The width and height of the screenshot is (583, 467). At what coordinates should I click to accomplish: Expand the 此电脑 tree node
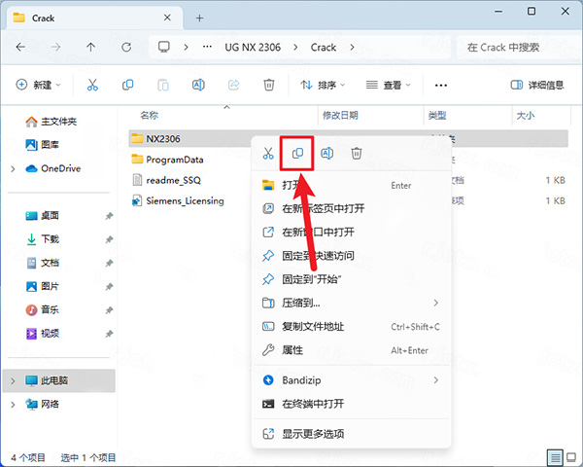point(13,380)
